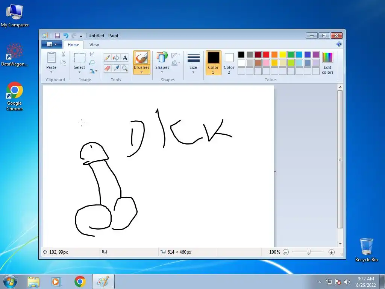This screenshot has width=385, height=289.
Task: Select the Text tool
Action: click(125, 58)
